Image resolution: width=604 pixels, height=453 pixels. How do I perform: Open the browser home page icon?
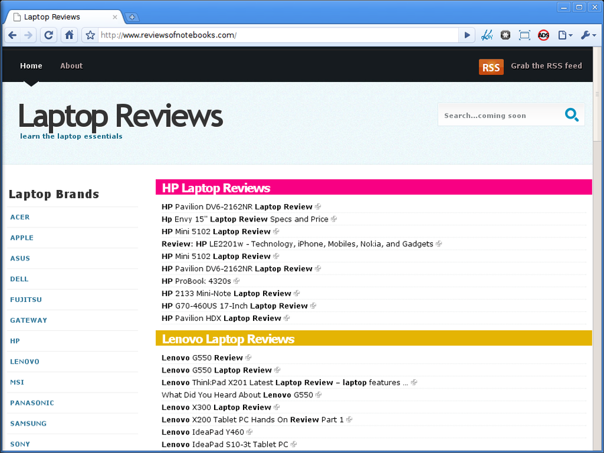tap(69, 36)
